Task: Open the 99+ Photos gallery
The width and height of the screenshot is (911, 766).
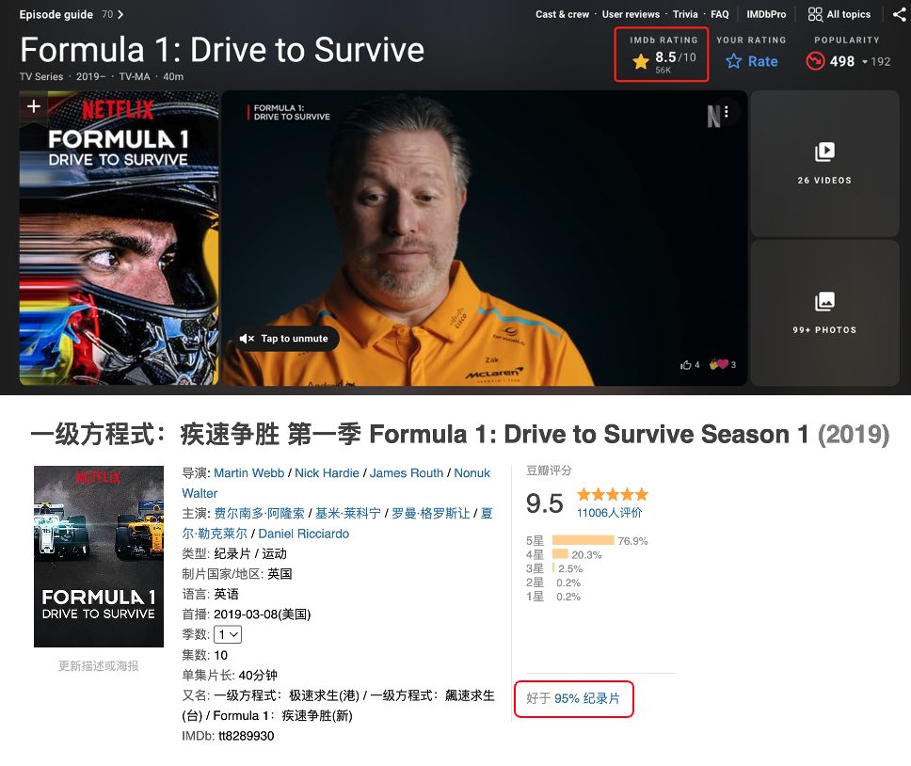Action: click(824, 312)
